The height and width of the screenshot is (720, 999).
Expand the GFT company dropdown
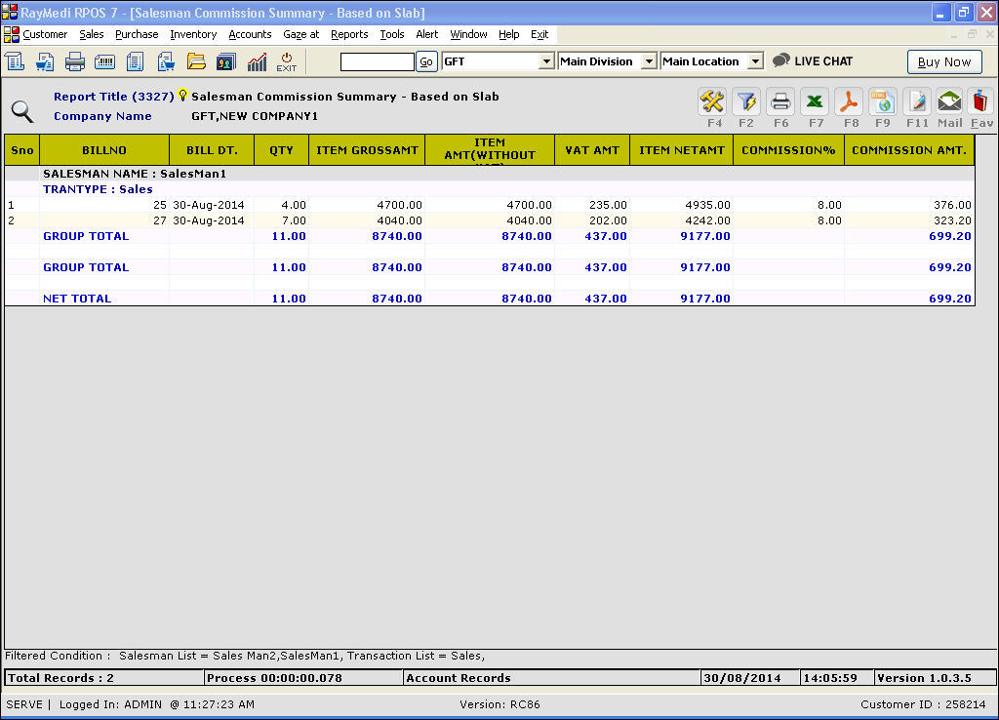click(546, 61)
